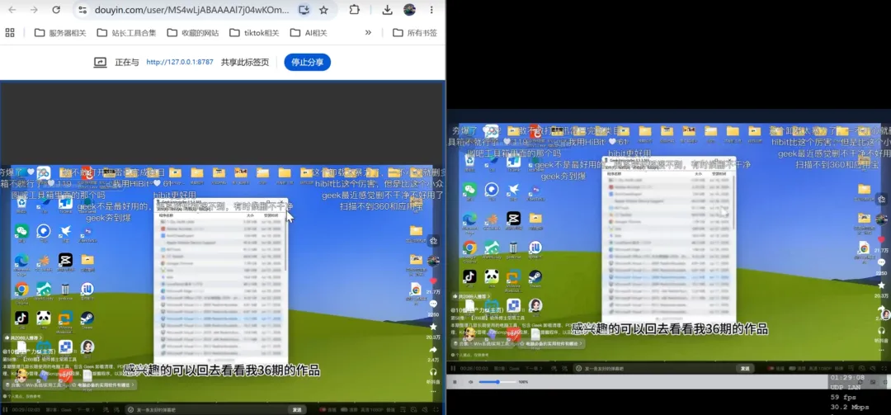Open the tiktok相关 bookmark folder

(x=254, y=32)
